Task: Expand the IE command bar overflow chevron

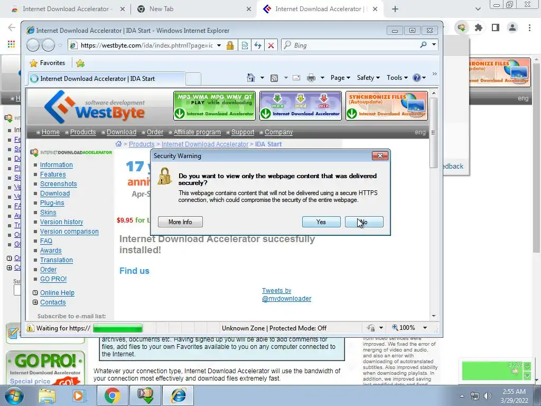Action: tap(434, 74)
